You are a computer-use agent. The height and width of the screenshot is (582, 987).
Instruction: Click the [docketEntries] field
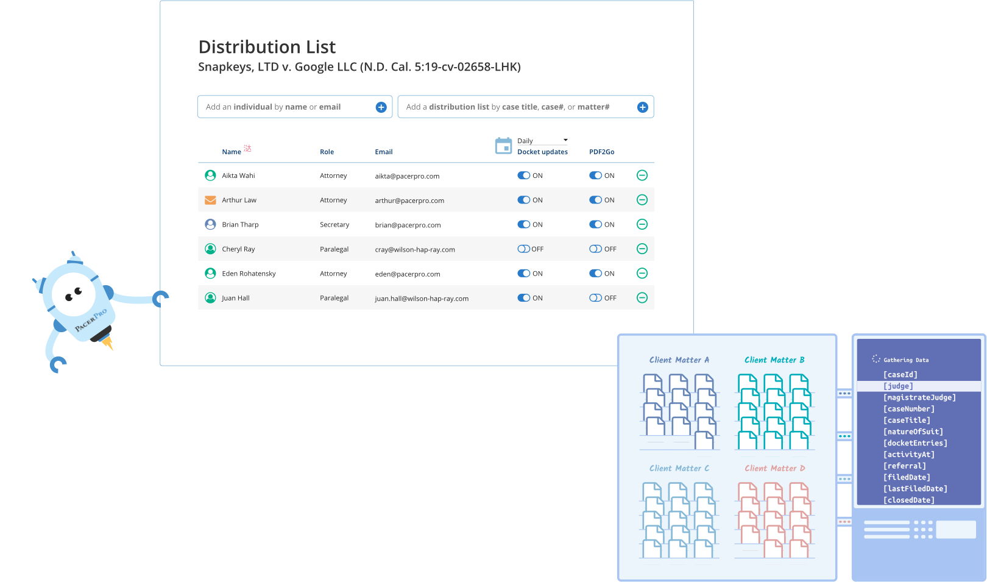(915, 443)
